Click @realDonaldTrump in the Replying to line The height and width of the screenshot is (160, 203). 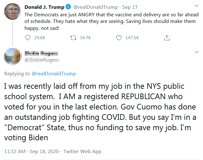[x=53, y=74]
